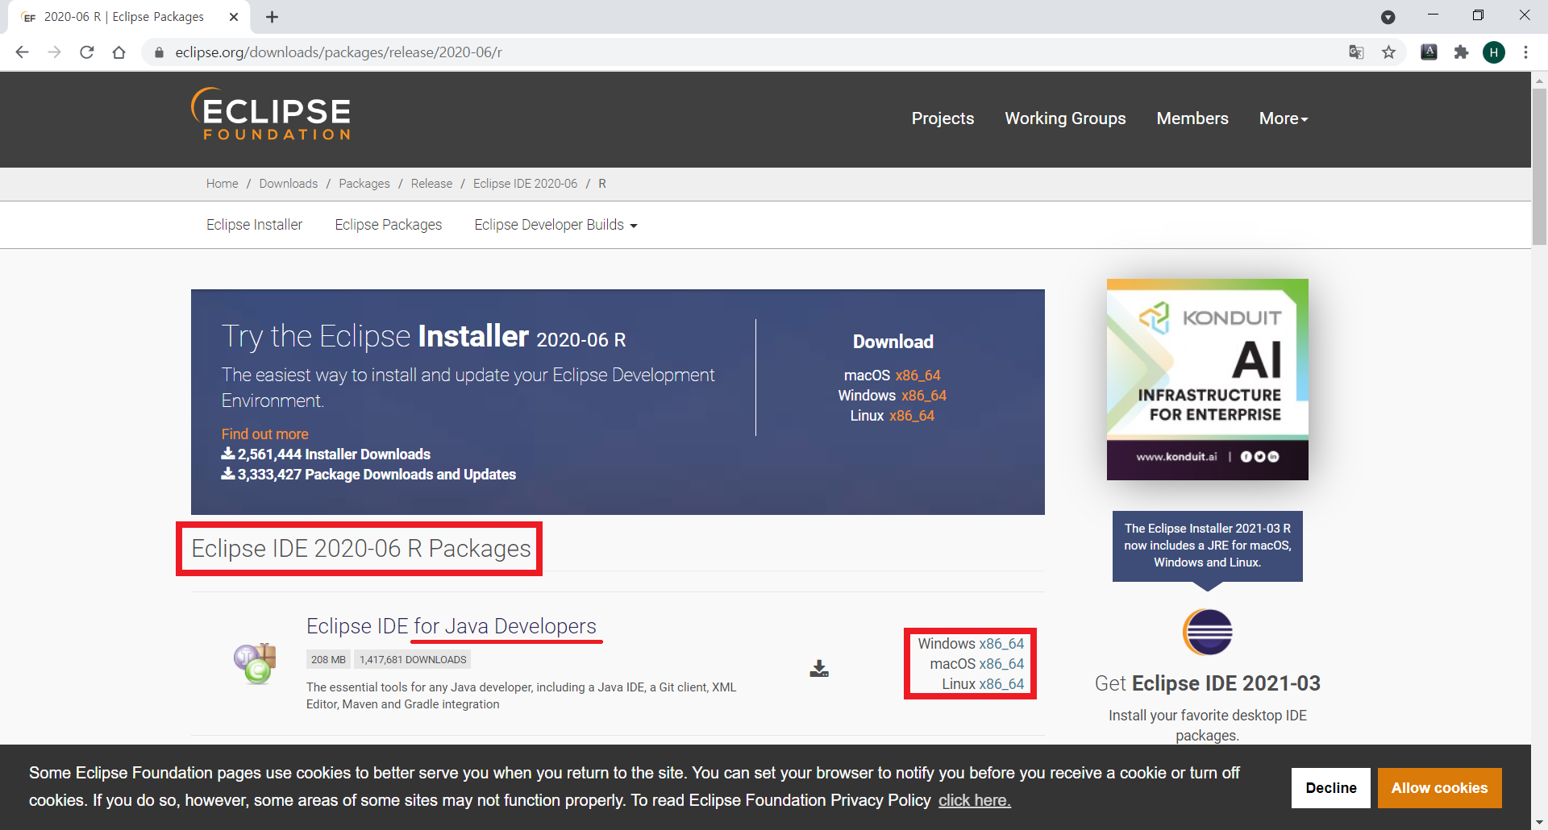Open the green H profile avatar

(x=1493, y=52)
